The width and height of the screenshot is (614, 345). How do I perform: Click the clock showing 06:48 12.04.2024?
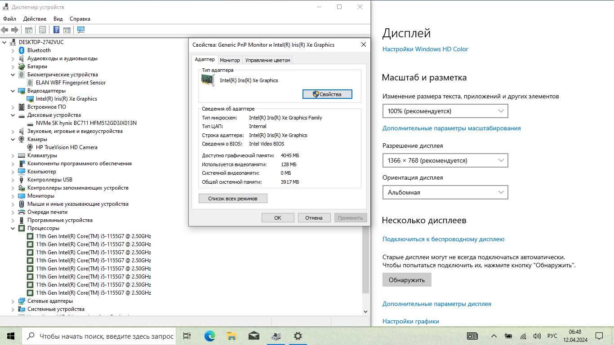pyautogui.click(x=575, y=336)
